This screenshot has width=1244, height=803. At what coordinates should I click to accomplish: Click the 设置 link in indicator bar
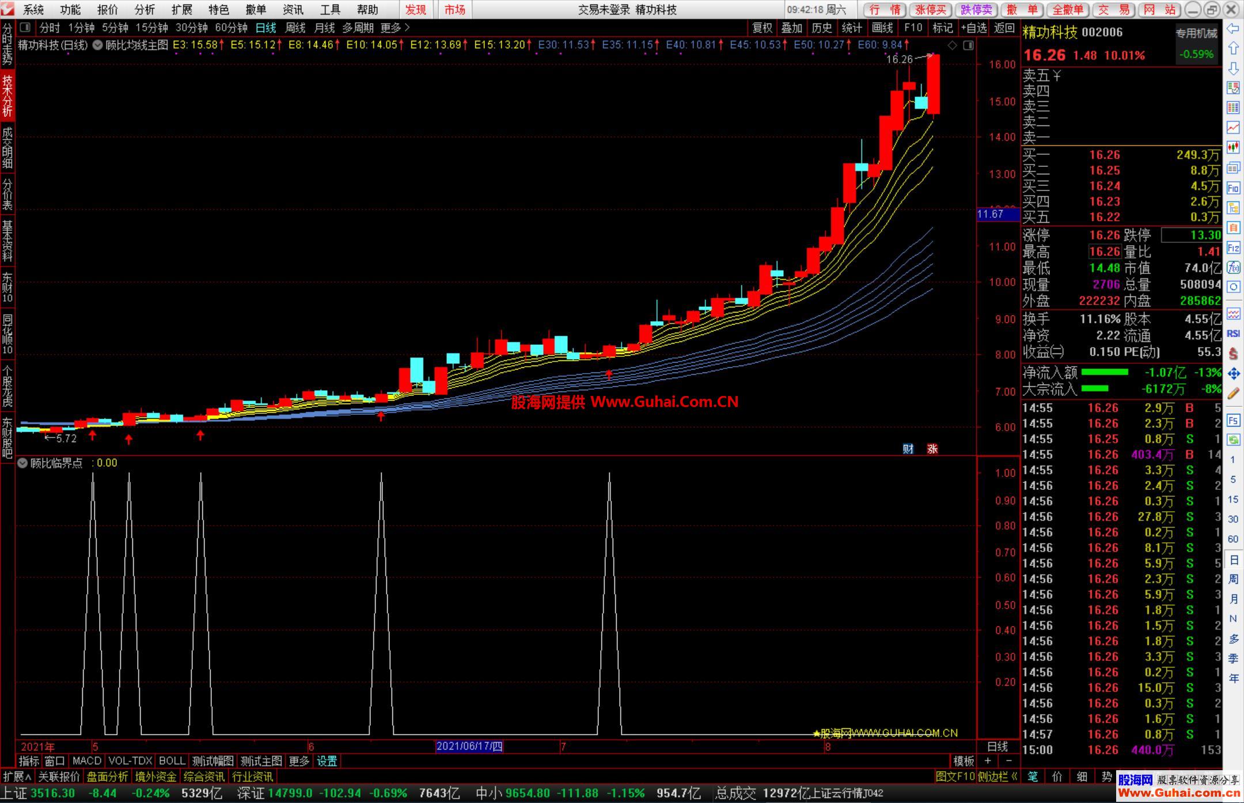[327, 761]
